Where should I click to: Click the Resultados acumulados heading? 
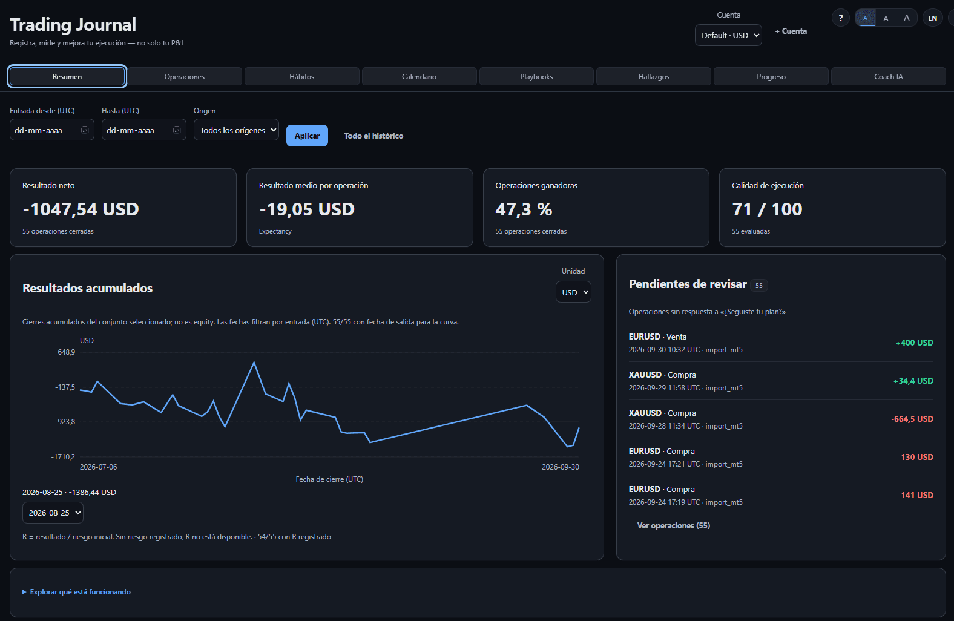[x=88, y=288]
